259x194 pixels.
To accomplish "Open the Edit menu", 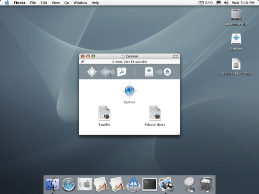I will point(44,3).
